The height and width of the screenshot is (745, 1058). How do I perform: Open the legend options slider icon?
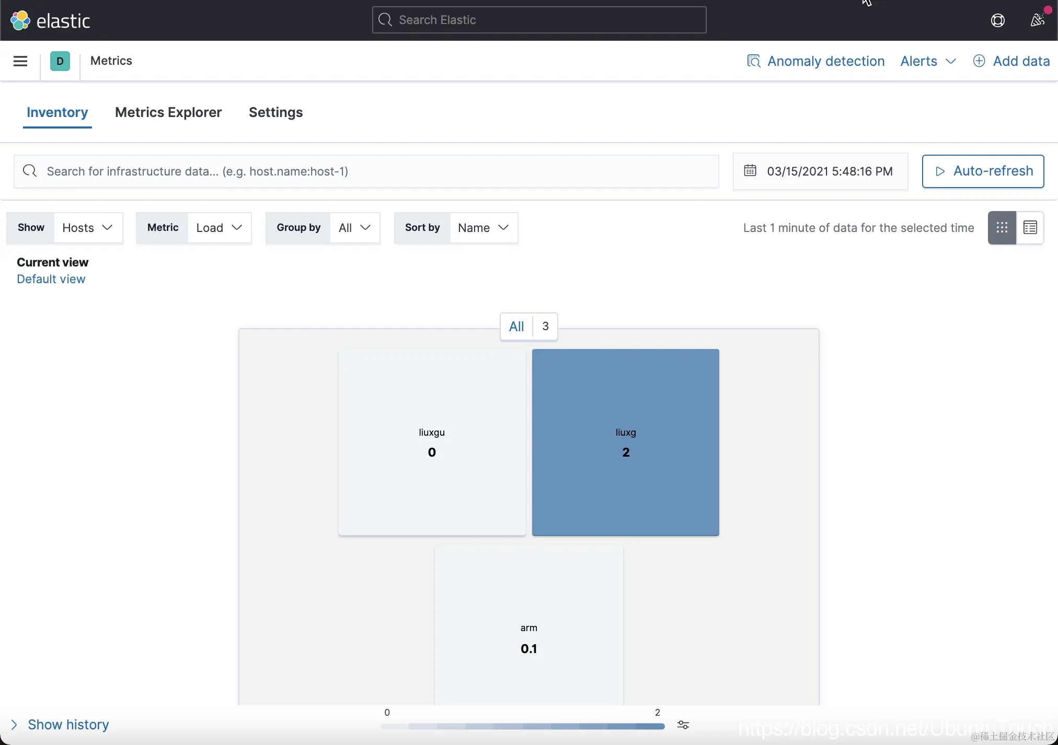(x=683, y=725)
